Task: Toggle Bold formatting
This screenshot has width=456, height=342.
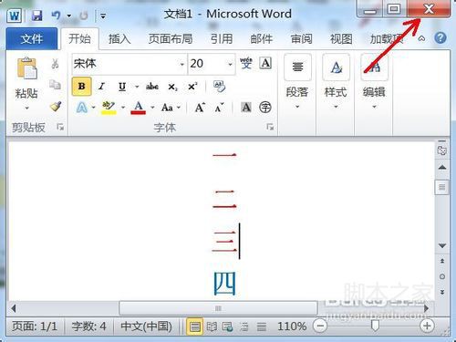Action: click(x=81, y=87)
